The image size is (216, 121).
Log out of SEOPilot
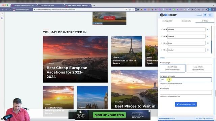point(199,15)
